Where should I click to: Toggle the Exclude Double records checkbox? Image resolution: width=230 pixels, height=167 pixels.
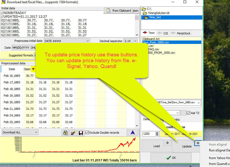(x=87, y=133)
